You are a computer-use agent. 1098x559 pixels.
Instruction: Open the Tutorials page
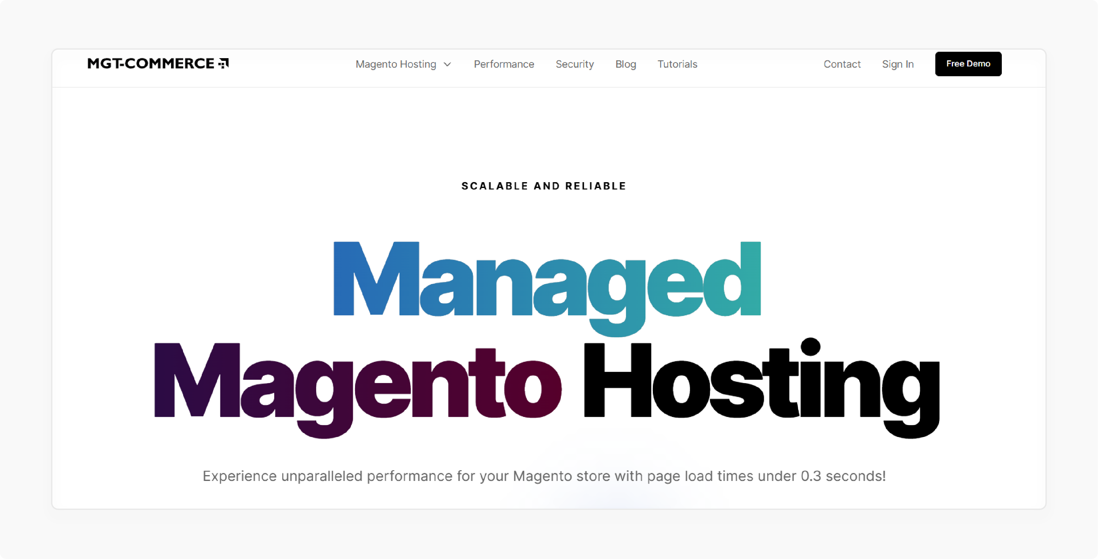[677, 64]
